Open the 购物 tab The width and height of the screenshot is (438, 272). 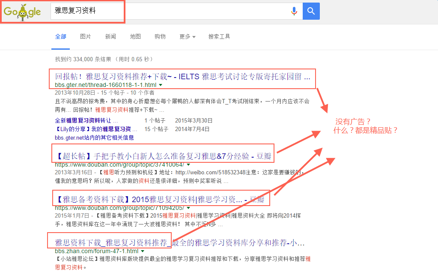click(160, 36)
